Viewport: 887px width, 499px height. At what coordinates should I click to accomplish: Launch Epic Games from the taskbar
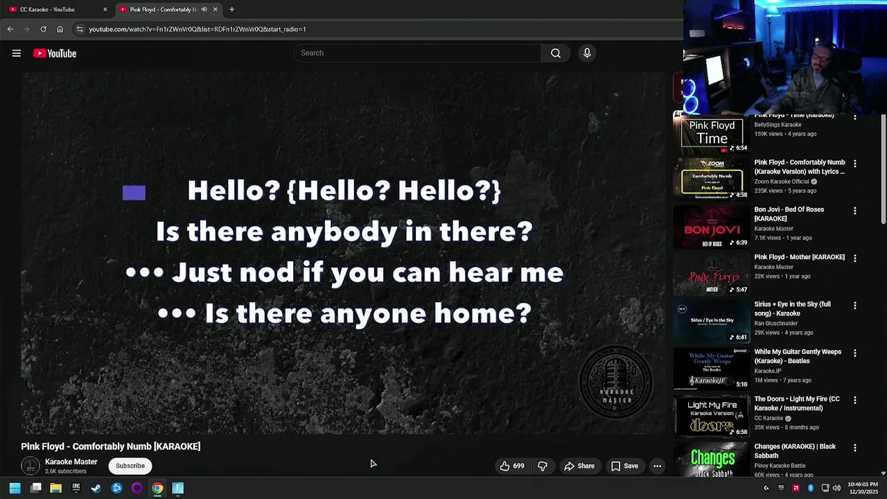coord(76,488)
